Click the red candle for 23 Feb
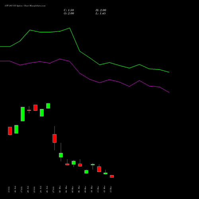199x199 pixels. pos(35,107)
